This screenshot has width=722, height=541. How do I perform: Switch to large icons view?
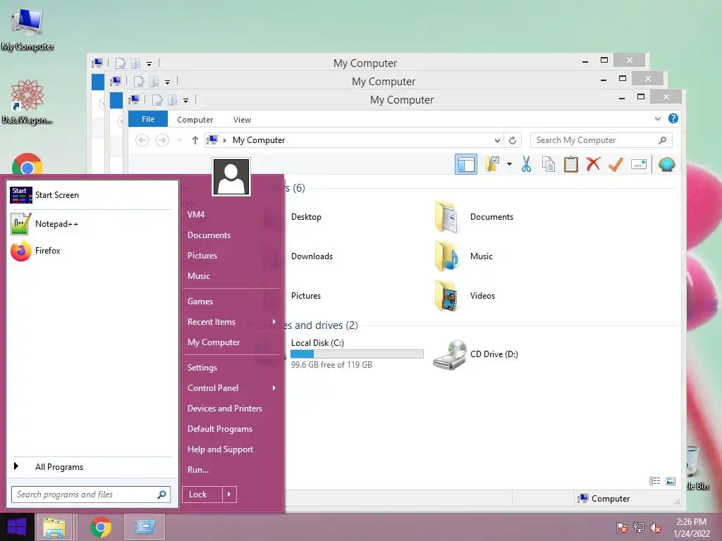671,481
